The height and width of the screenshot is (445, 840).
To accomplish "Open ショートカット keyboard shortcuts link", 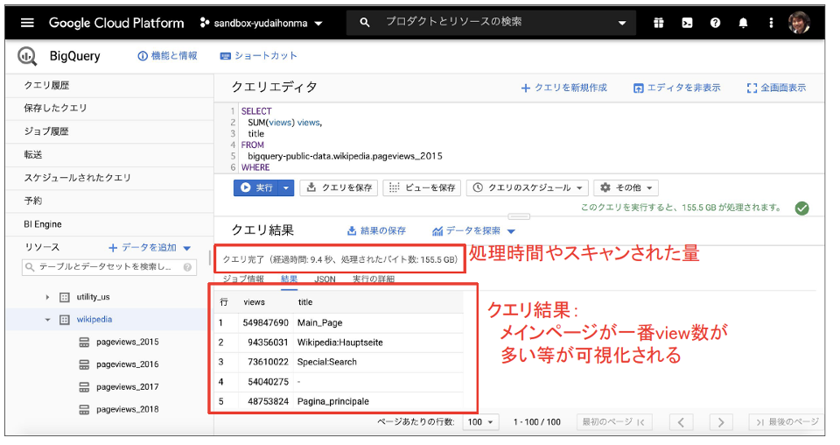I will point(259,55).
